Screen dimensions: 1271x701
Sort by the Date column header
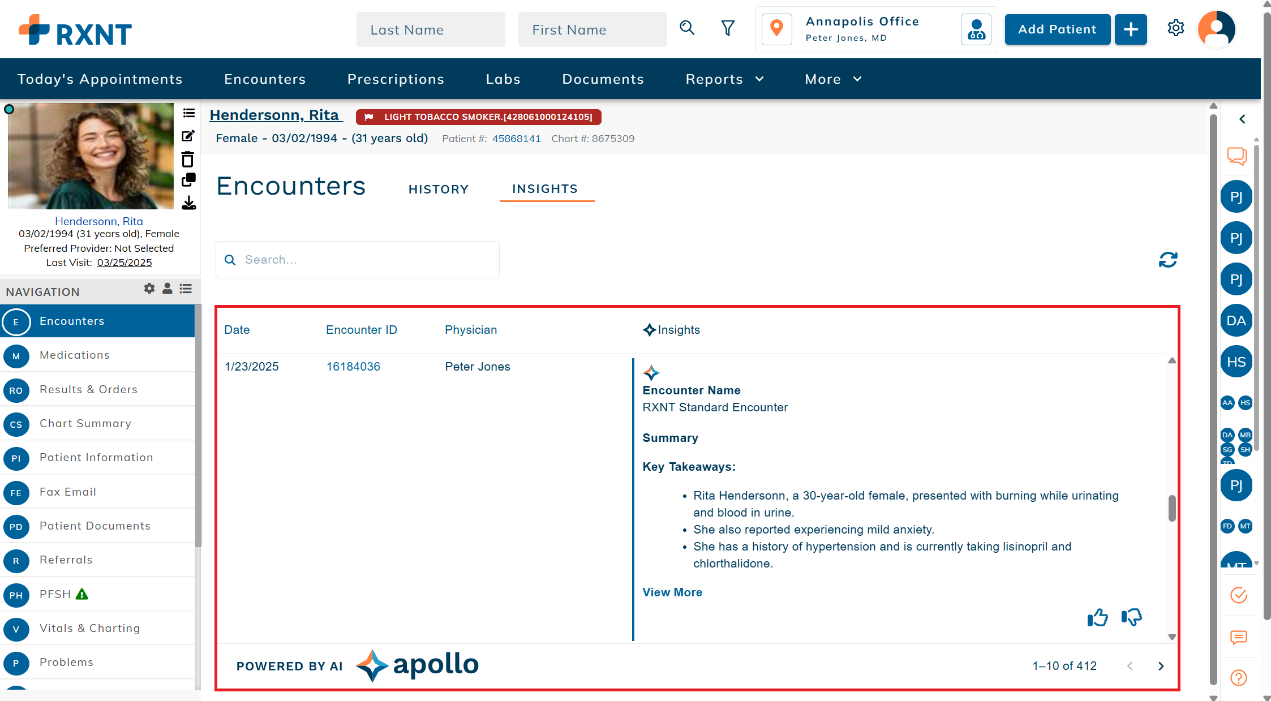click(237, 330)
